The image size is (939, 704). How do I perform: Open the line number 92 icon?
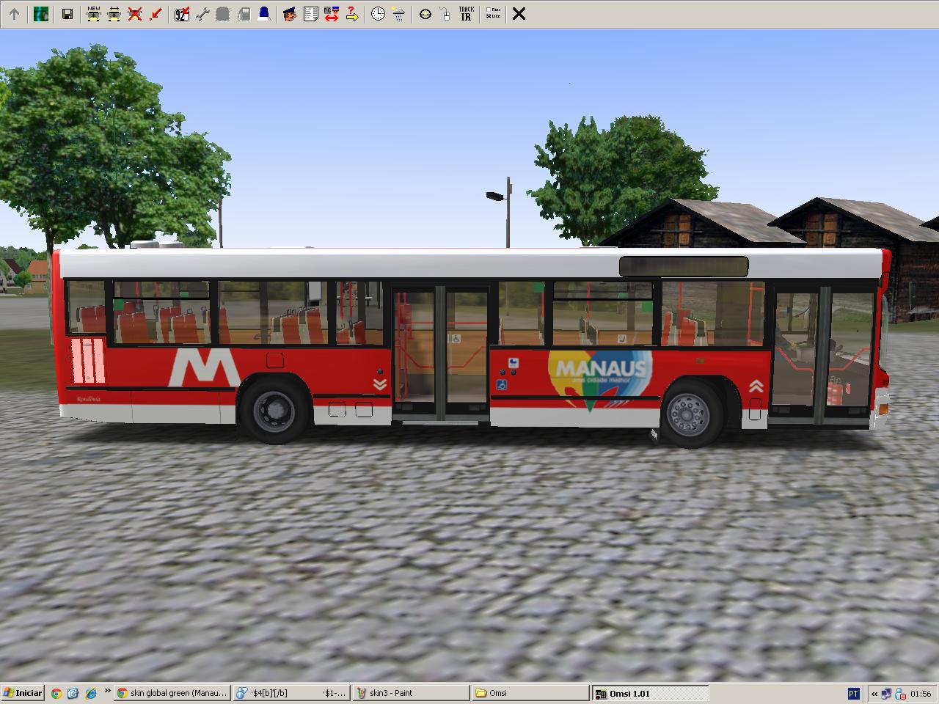pyautogui.click(x=182, y=13)
